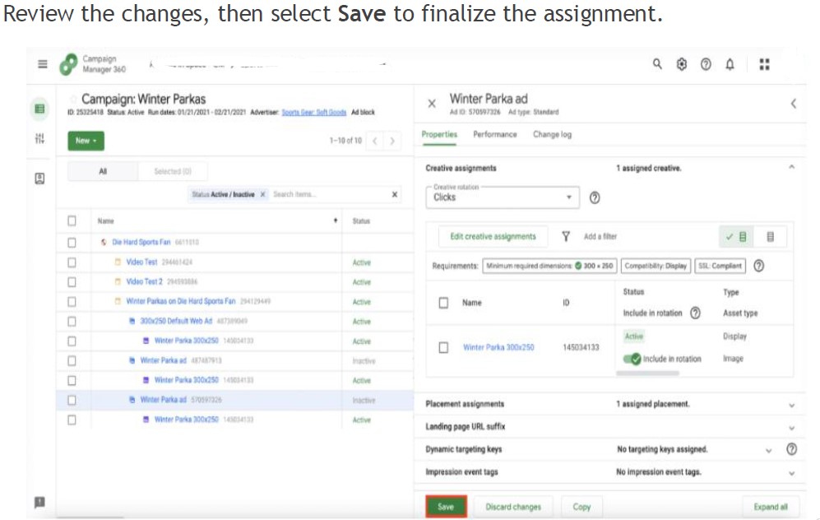This screenshot has height=520, width=820.
Task: Go to next page of results
Action: pos(392,141)
